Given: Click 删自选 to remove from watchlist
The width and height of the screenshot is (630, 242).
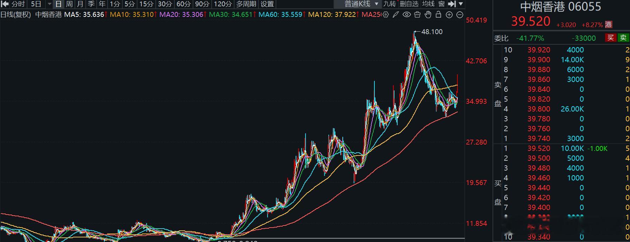Looking at the screenshot, I should pyautogui.click(x=409, y=4).
